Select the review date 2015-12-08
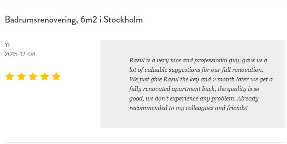This screenshot has width=287, height=144. click(x=20, y=54)
